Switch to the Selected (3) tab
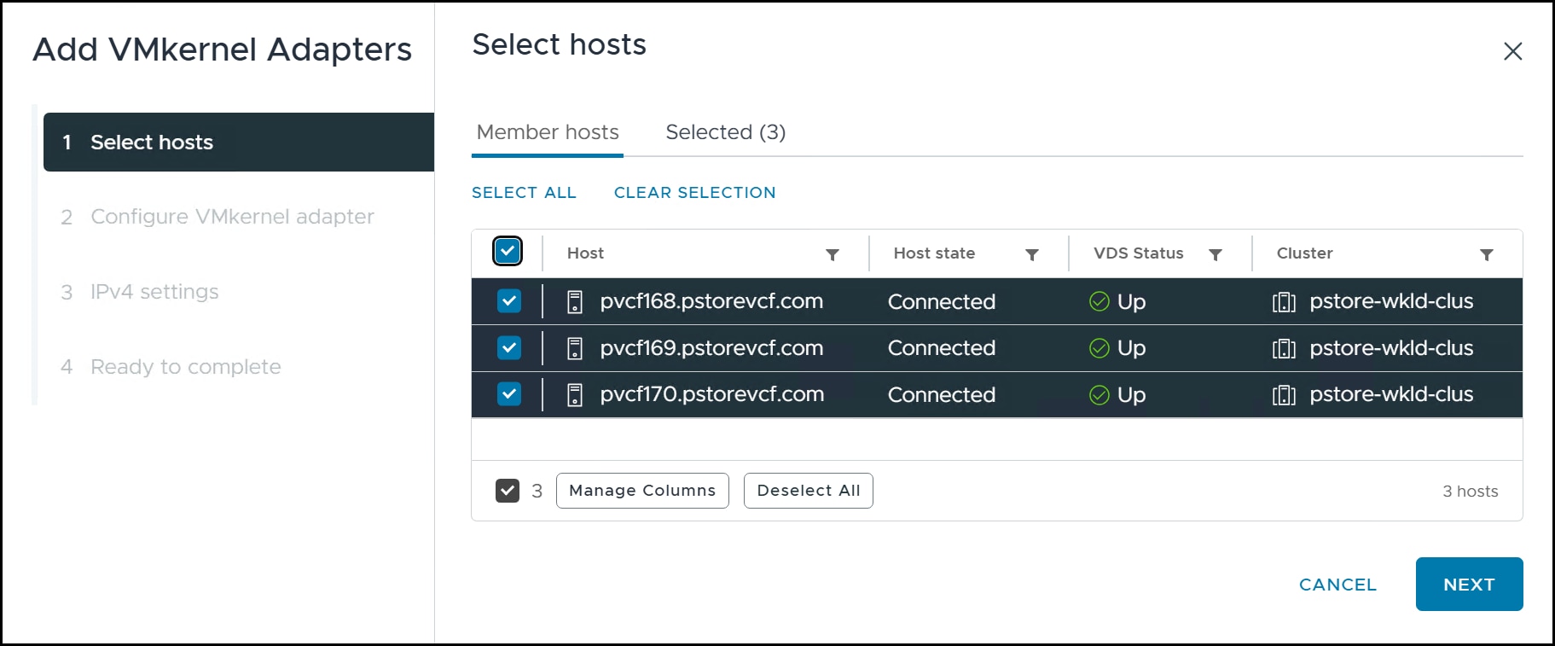Image resolution: width=1555 pixels, height=646 pixels. 726,132
